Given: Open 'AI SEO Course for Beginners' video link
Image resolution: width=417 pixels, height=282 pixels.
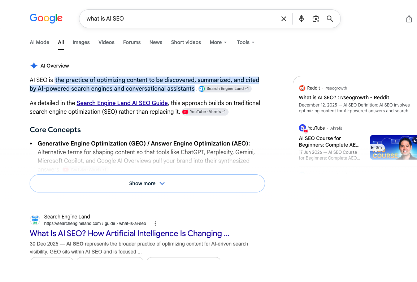Looking at the screenshot, I should click(x=329, y=142).
